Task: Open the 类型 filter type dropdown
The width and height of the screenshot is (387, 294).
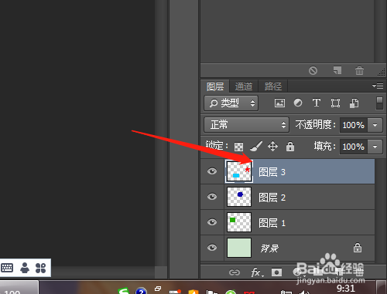Action: (231, 103)
